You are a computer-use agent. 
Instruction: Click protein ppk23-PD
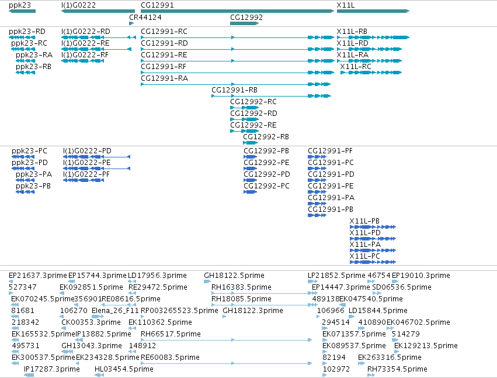23,169
